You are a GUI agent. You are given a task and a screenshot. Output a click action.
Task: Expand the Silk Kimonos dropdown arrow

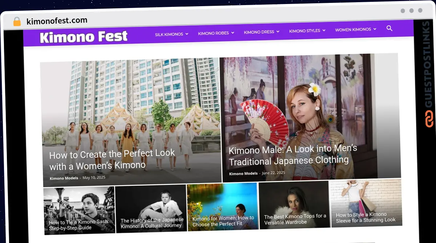pos(187,34)
